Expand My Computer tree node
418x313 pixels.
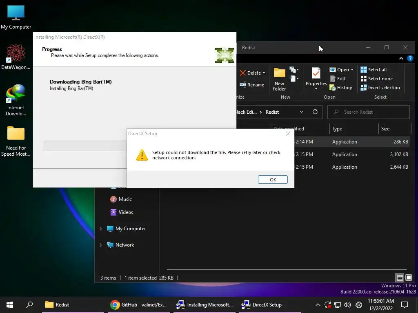100,229
